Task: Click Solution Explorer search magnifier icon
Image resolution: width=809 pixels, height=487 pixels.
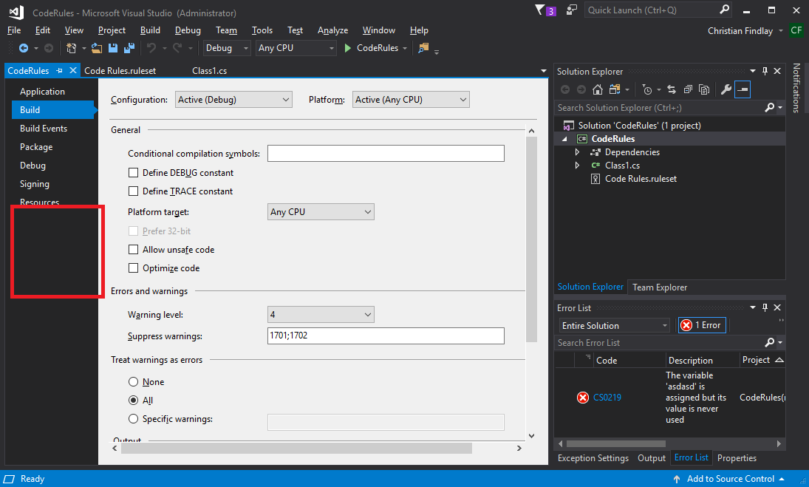Action: point(769,107)
